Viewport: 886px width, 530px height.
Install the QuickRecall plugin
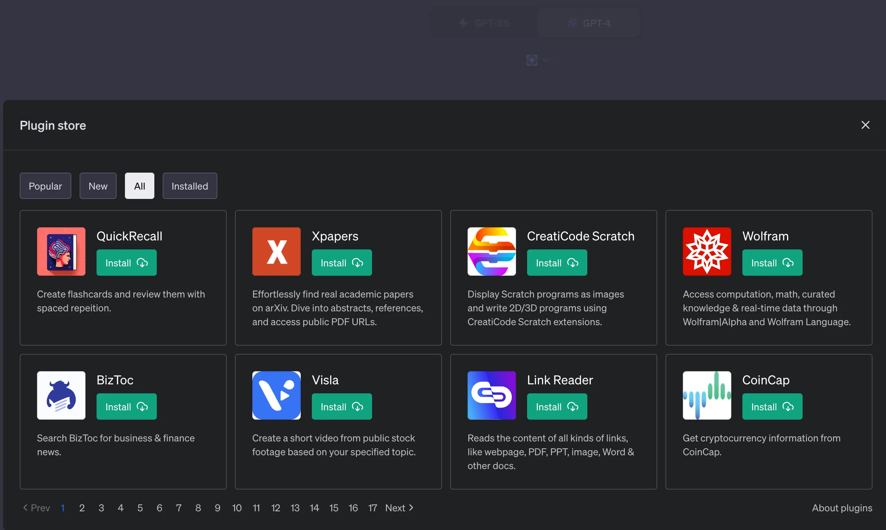126,263
